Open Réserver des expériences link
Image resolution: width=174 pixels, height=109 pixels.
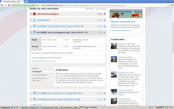pyautogui.click(x=121, y=31)
